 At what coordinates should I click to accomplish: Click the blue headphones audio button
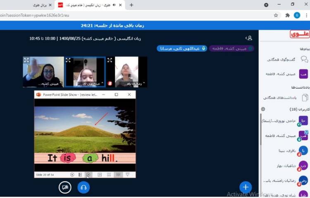(83, 187)
